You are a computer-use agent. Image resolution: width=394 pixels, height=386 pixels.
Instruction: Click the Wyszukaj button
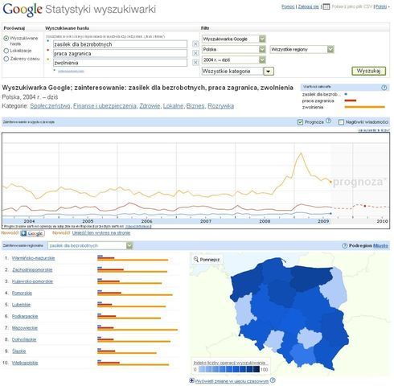pos(368,71)
